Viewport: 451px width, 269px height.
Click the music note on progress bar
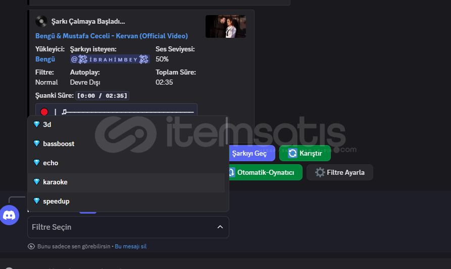pyautogui.click(x=64, y=112)
